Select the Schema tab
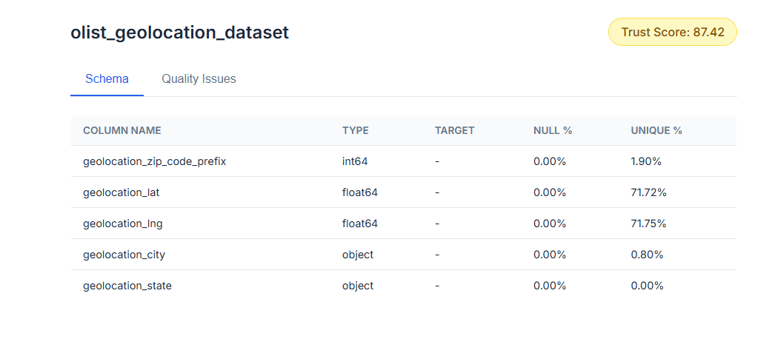 tap(107, 79)
